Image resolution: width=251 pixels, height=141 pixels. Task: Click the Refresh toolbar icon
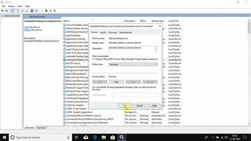click(22, 11)
